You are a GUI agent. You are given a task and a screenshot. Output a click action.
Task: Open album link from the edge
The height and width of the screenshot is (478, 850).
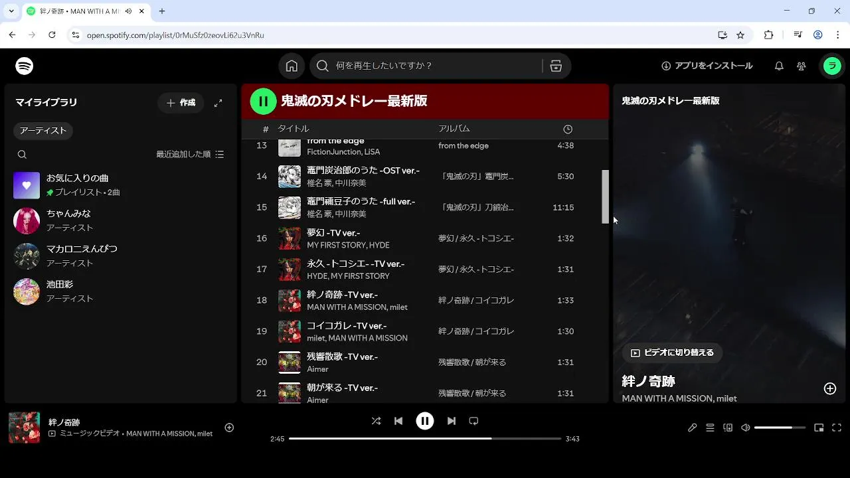click(x=464, y=145)
